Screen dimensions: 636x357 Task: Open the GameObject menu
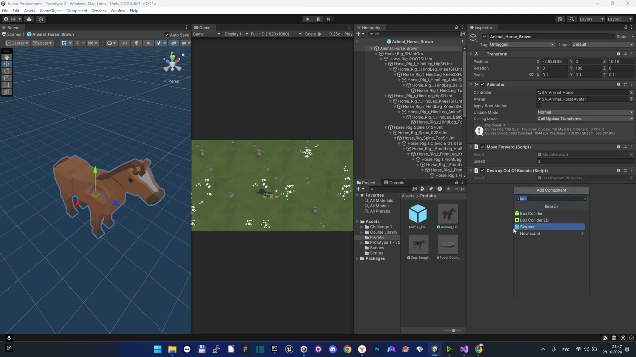pos(51,11)
